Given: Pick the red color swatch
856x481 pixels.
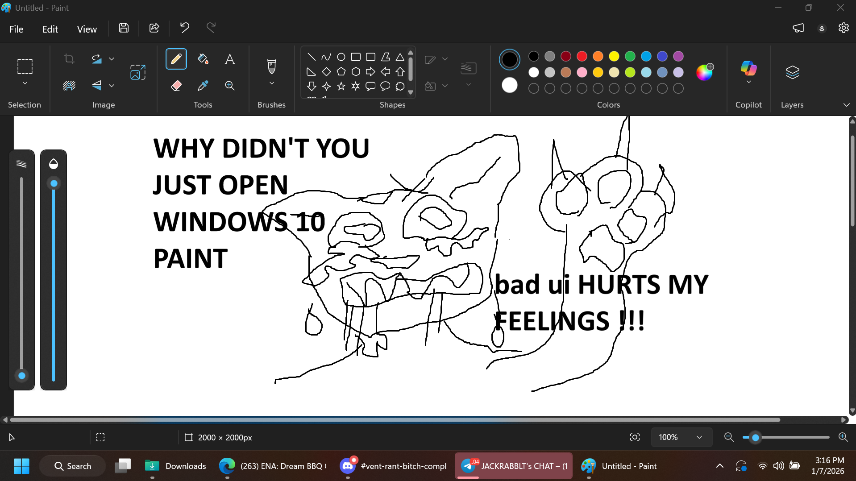Looking at the screenshot, I should pyautogui.click(x=582, y=56).
